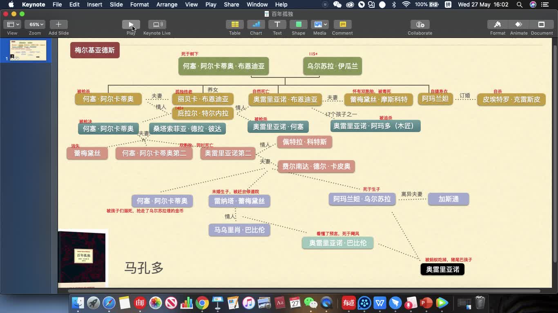The height and width of the screenshot is (313, 558).
Task: Open the Media dropdown in the toolbar
Action: tap(319, 24)
